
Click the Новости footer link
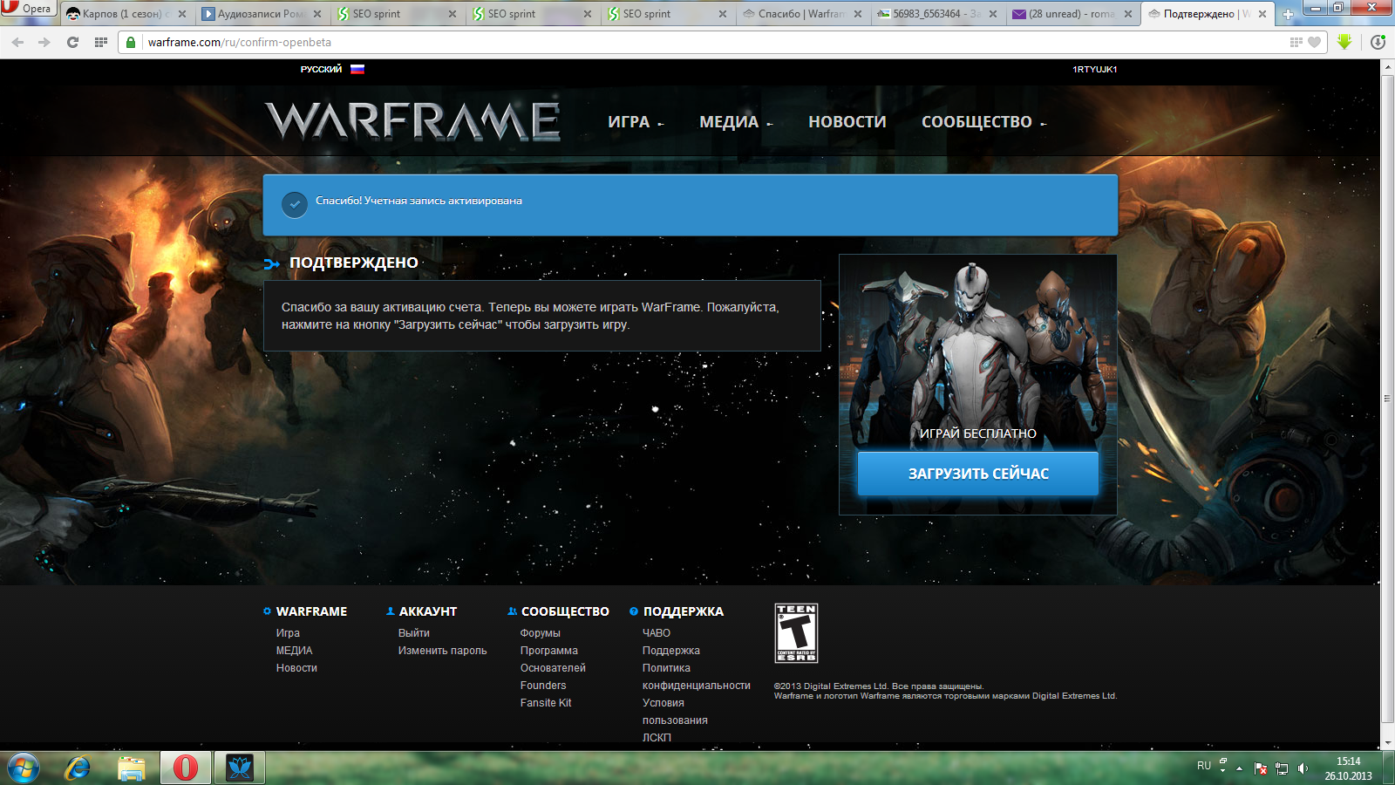coord(296,668)
